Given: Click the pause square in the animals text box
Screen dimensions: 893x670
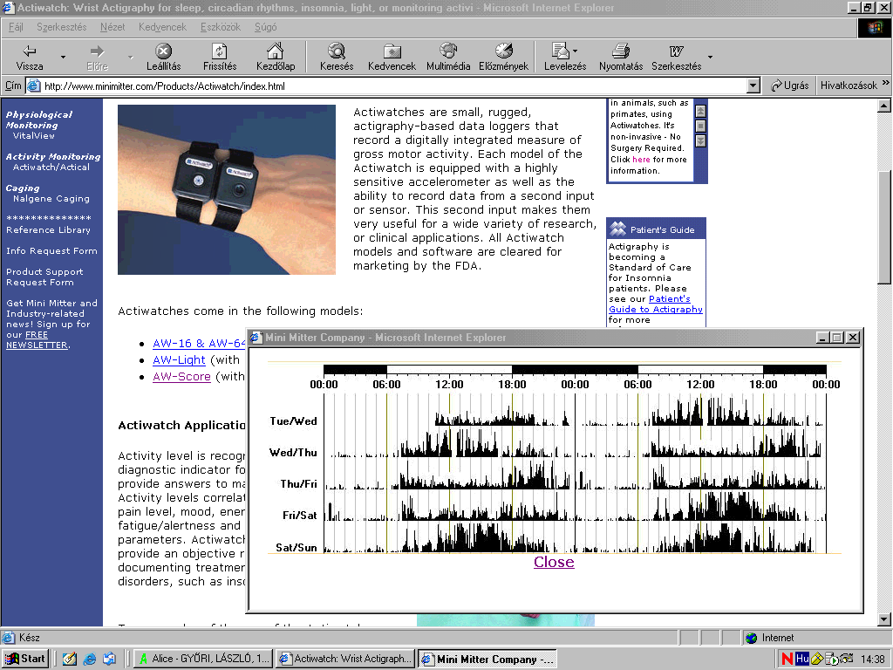Looking at the screenshot, I should coord(700,126).
